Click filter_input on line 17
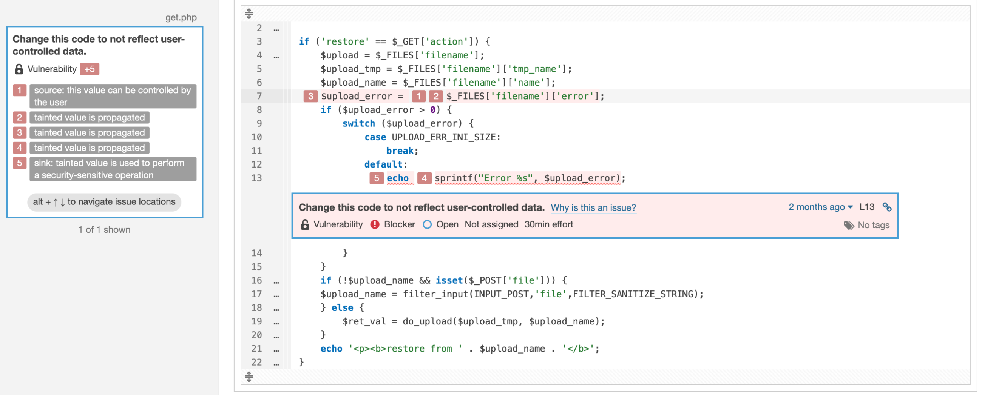Viewport: 982px width, 395px height. click(435, 294)
